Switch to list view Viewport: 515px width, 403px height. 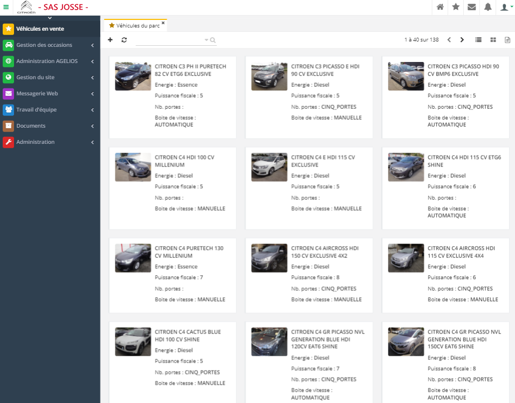click(x=478, y=40)
